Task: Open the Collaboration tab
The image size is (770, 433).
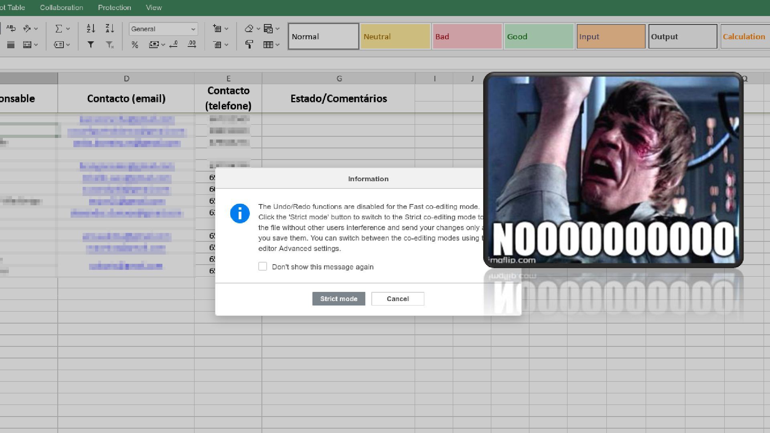Action: pyautogui.click(x=61, y=8)
